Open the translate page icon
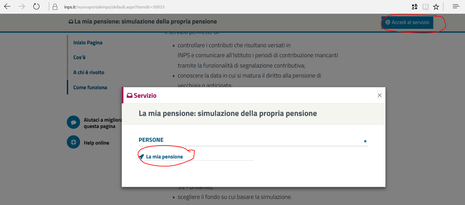This screenshot has width=465, height=205. [415, 7]
